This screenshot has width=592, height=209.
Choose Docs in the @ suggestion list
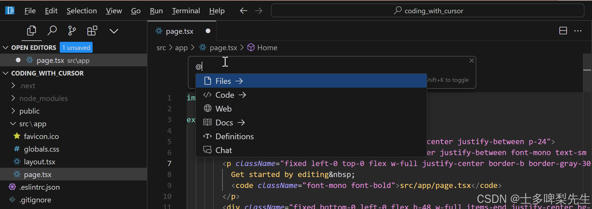point(311,122)
